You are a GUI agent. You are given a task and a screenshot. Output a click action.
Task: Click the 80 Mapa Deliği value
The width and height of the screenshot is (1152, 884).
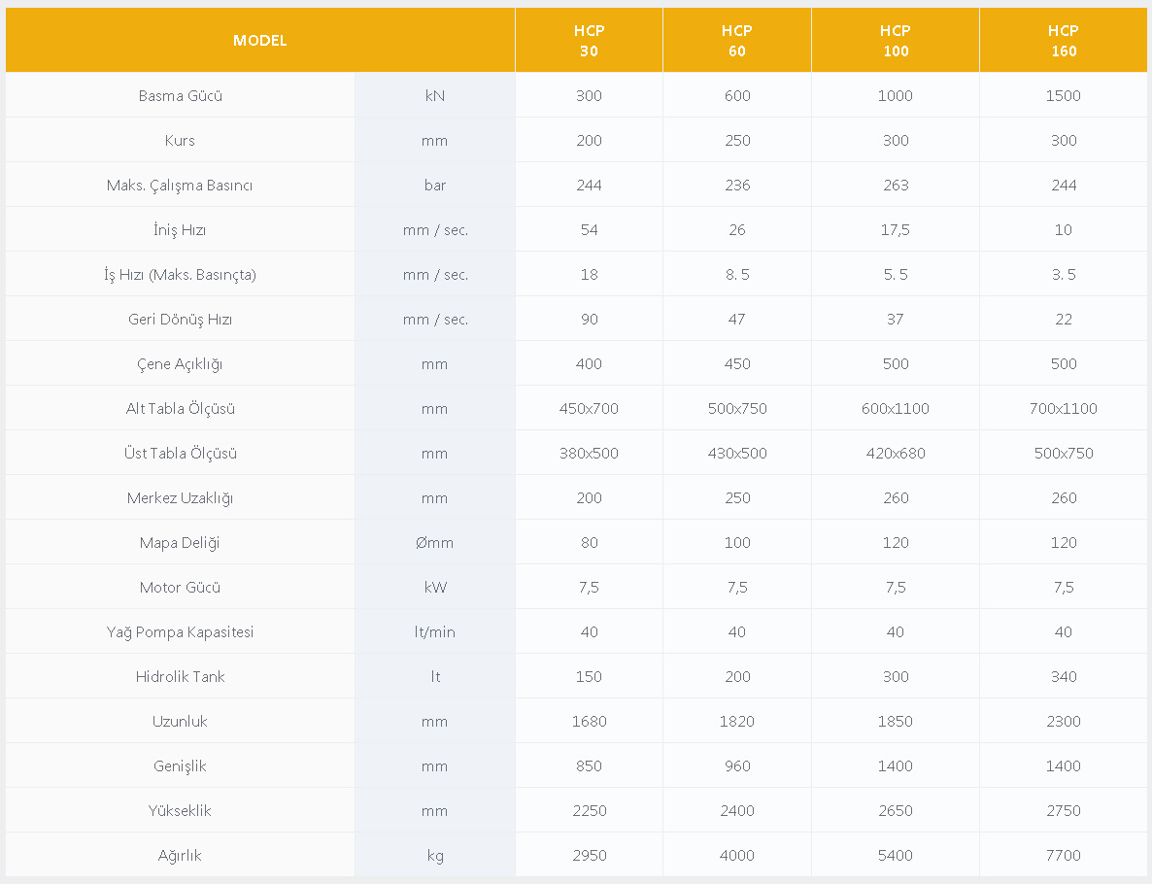pyautogui.click(x=590, y=543)
